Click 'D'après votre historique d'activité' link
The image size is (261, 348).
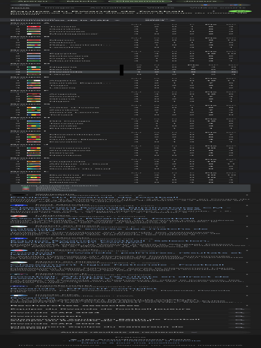pyautogui.click(x=135, y=341)
